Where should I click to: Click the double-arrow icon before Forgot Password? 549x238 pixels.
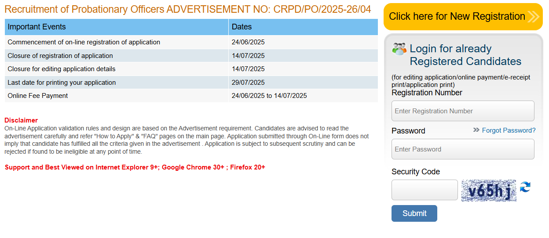point(476,130)
